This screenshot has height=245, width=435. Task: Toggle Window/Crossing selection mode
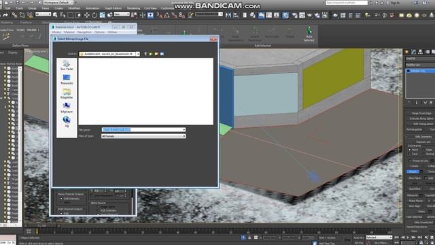pyautogui.click(x=78, y=15)
